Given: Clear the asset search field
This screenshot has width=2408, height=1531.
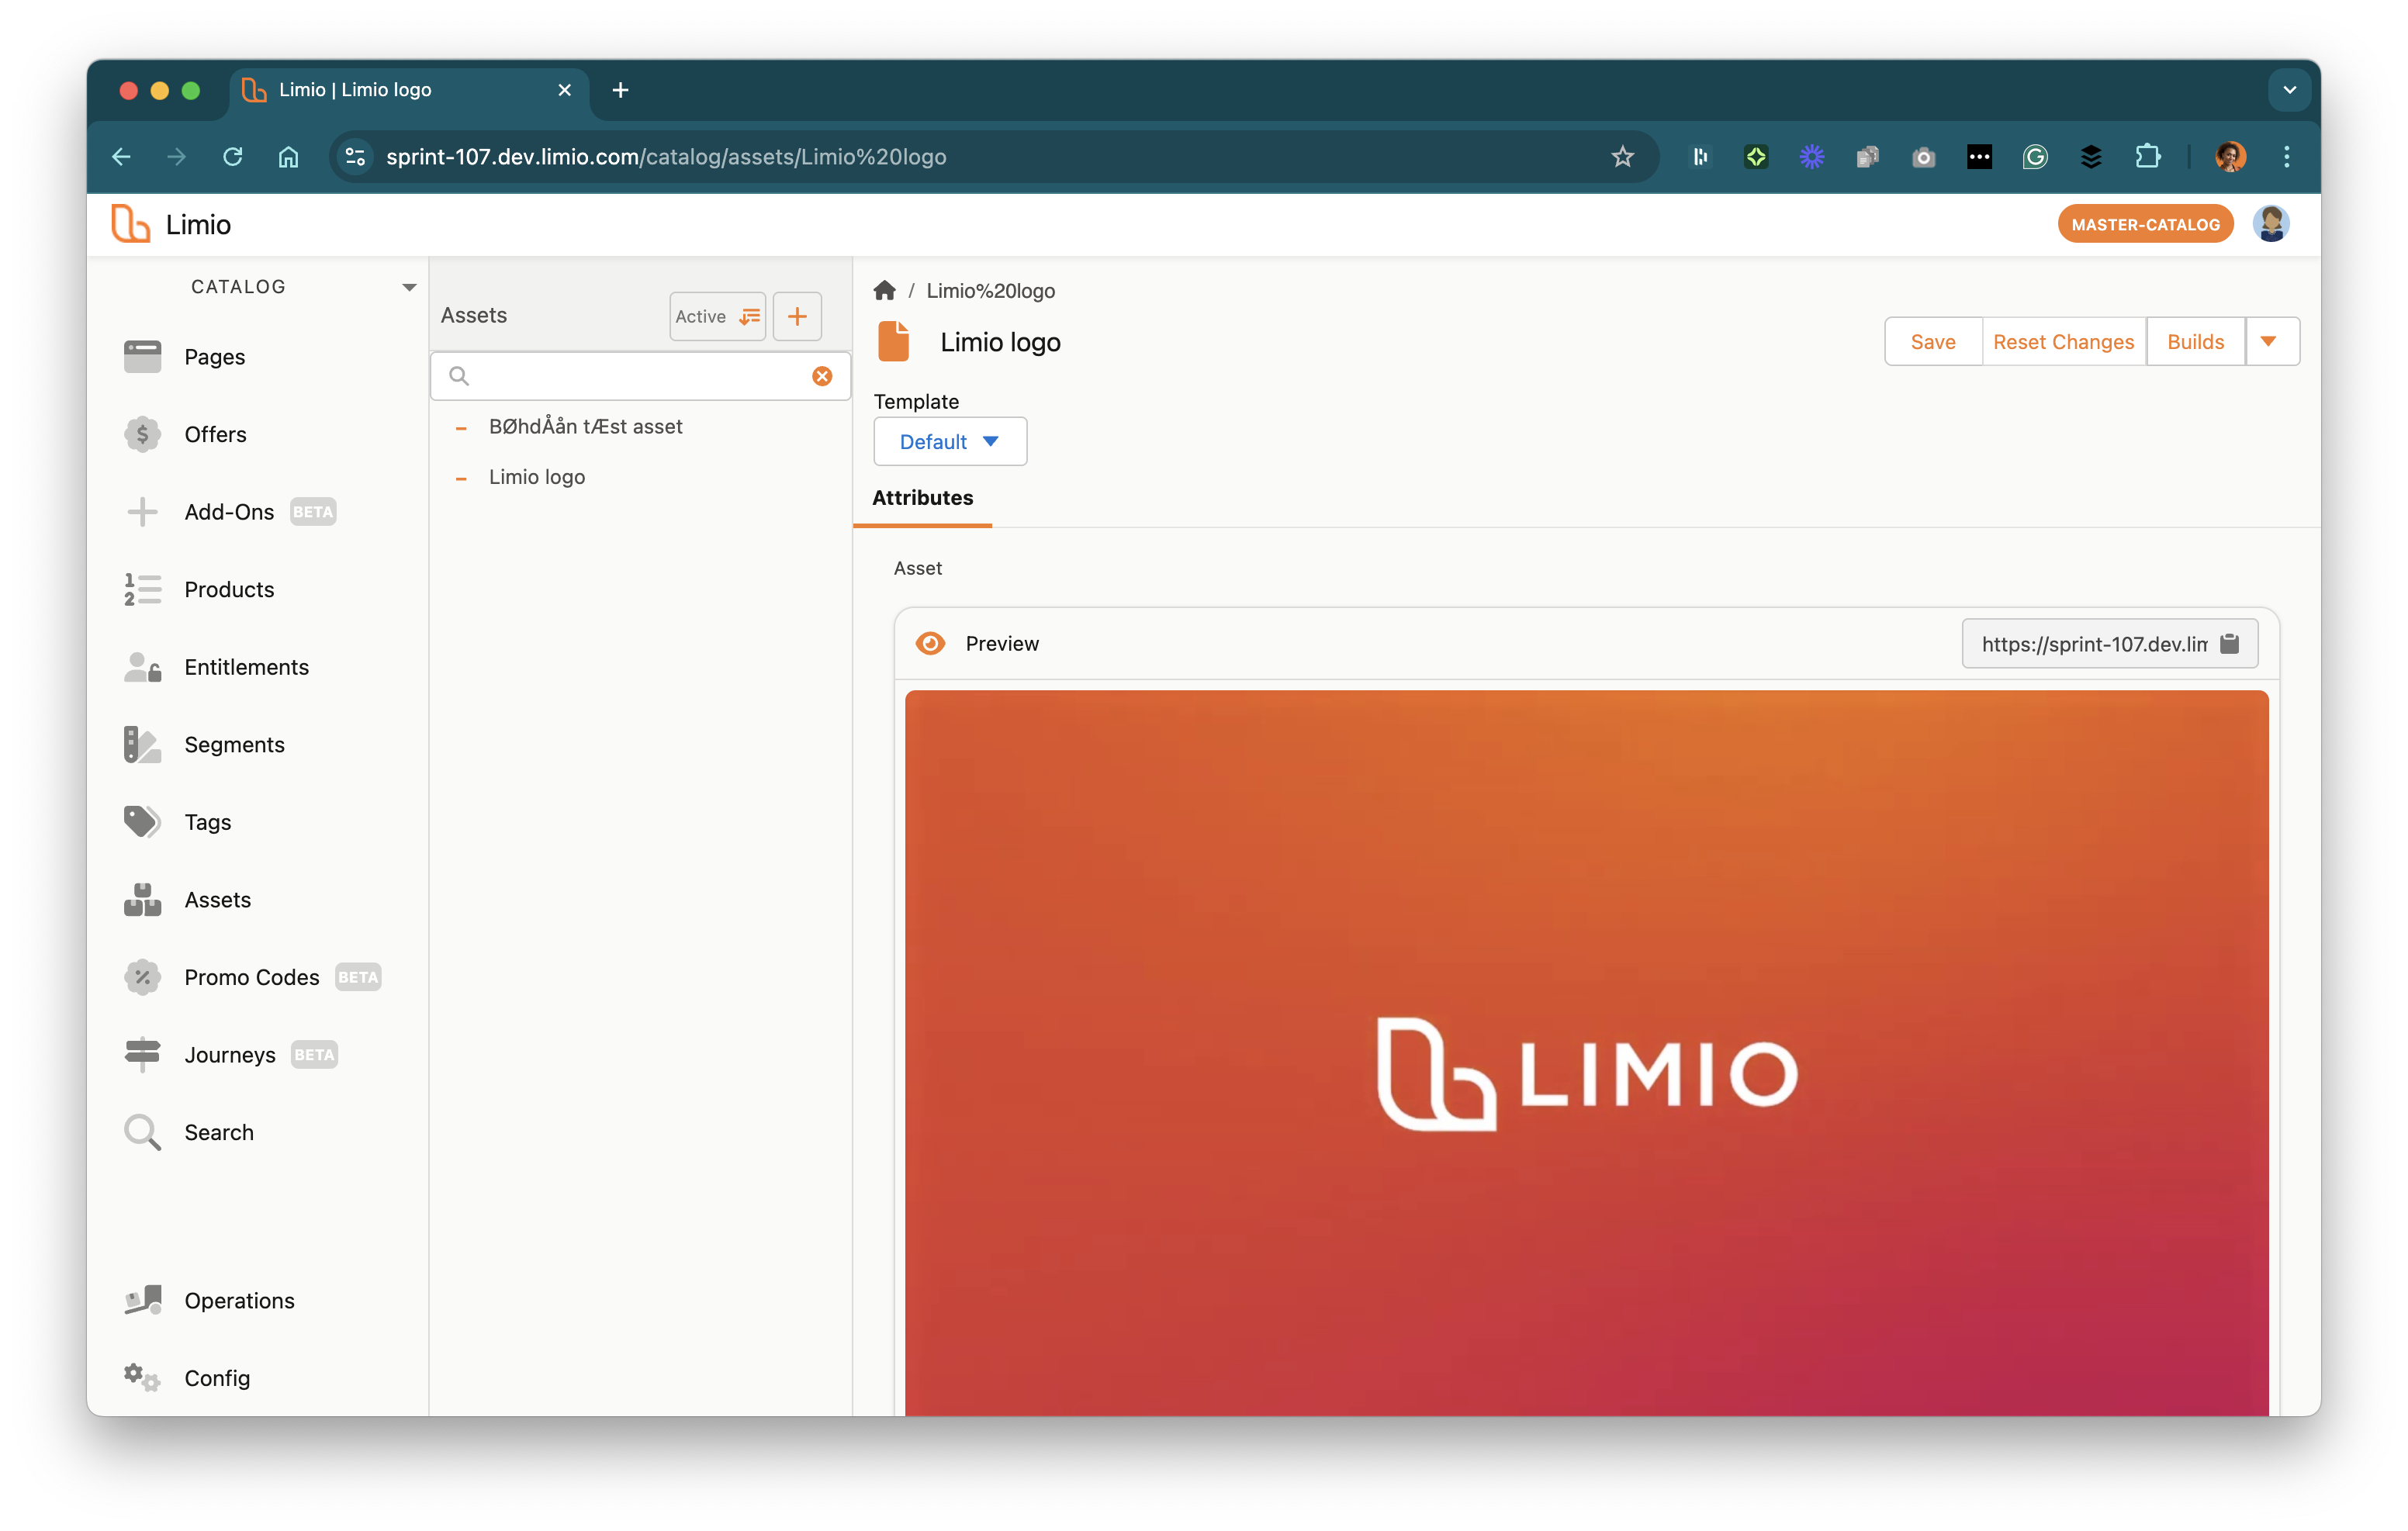Looking at the screenshot, I should 822,376.
